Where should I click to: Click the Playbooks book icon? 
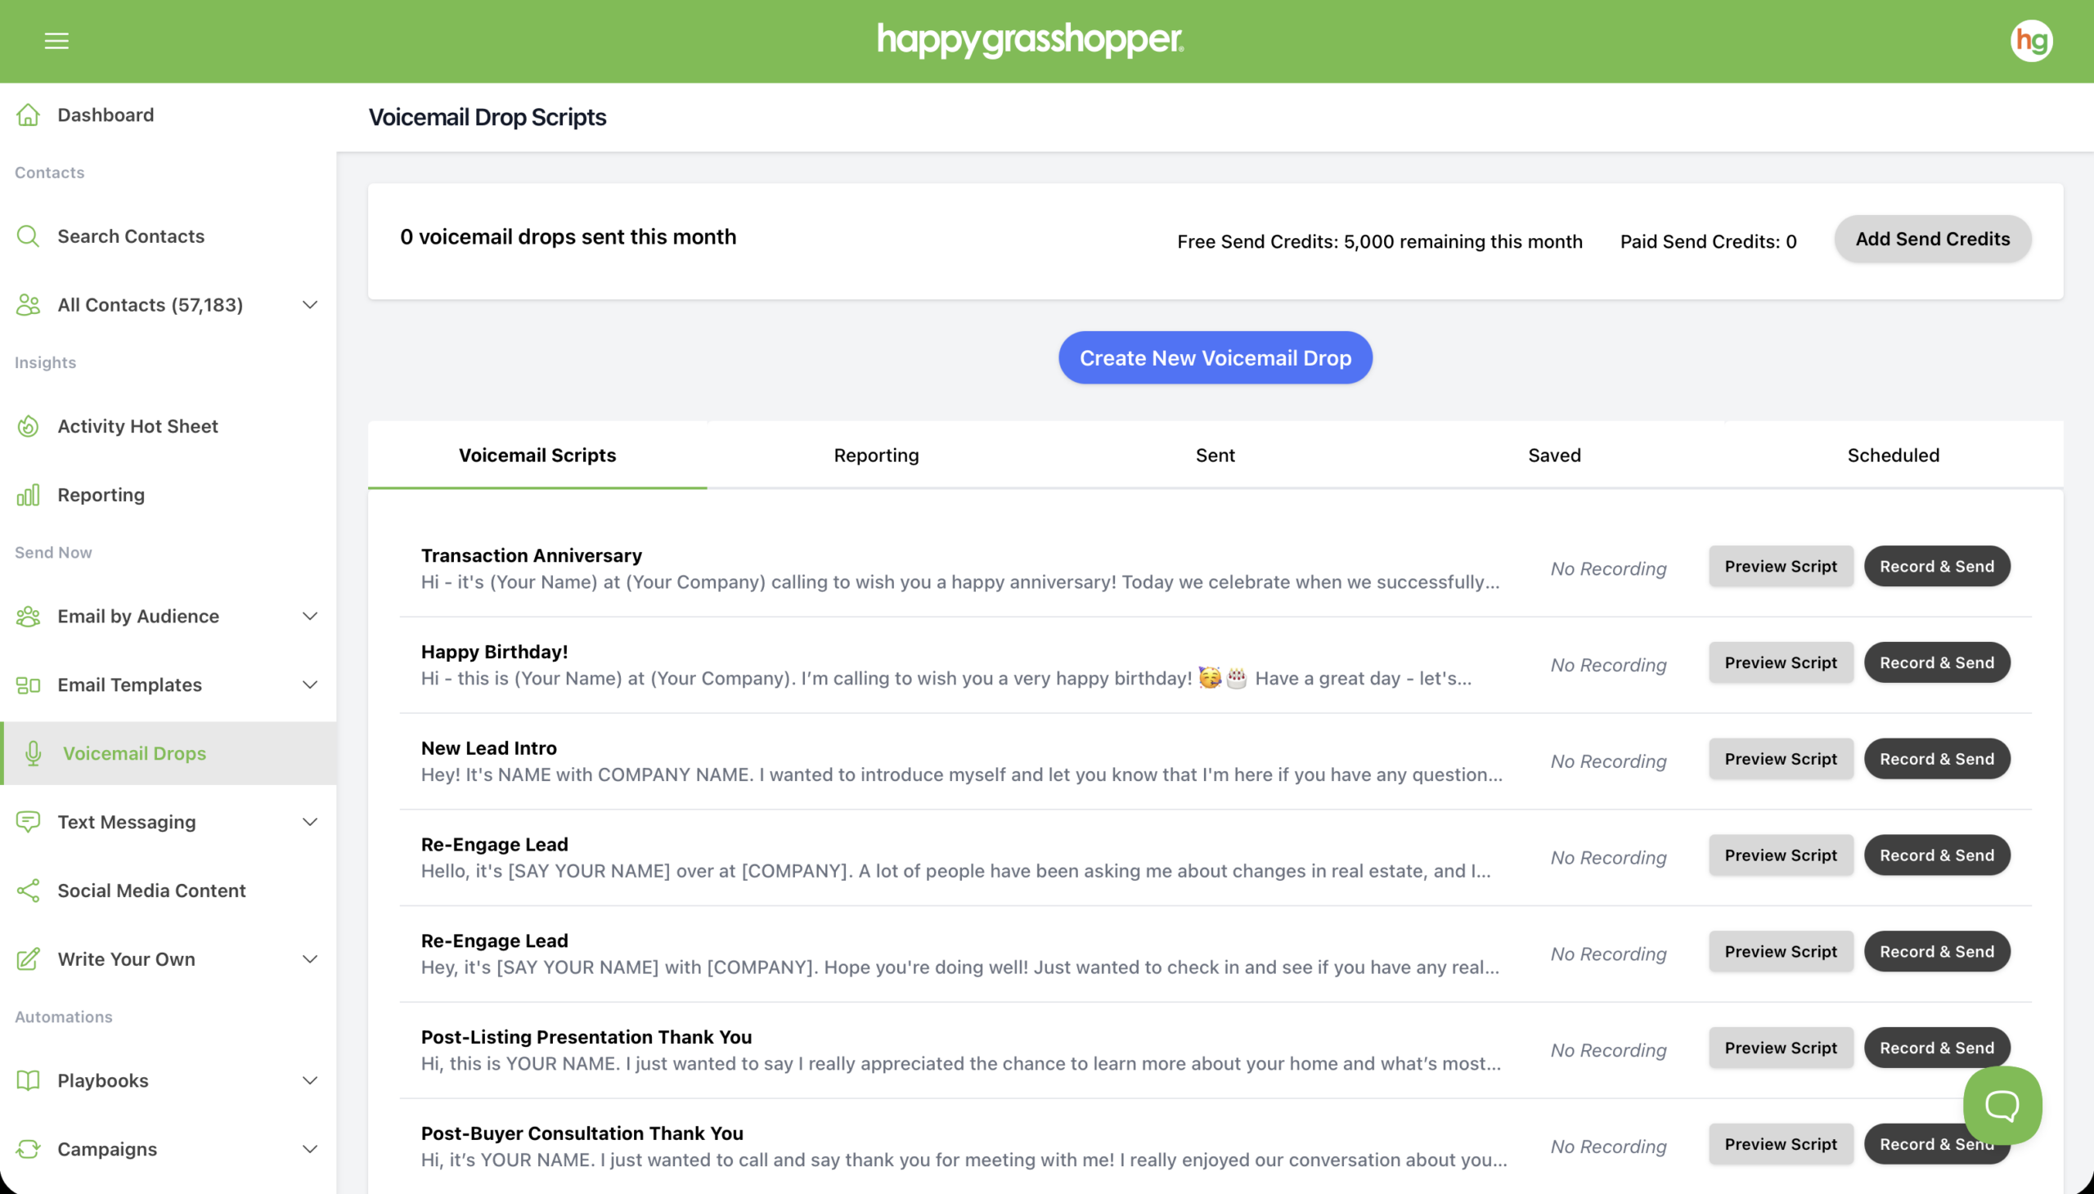tap(28, 1081)
